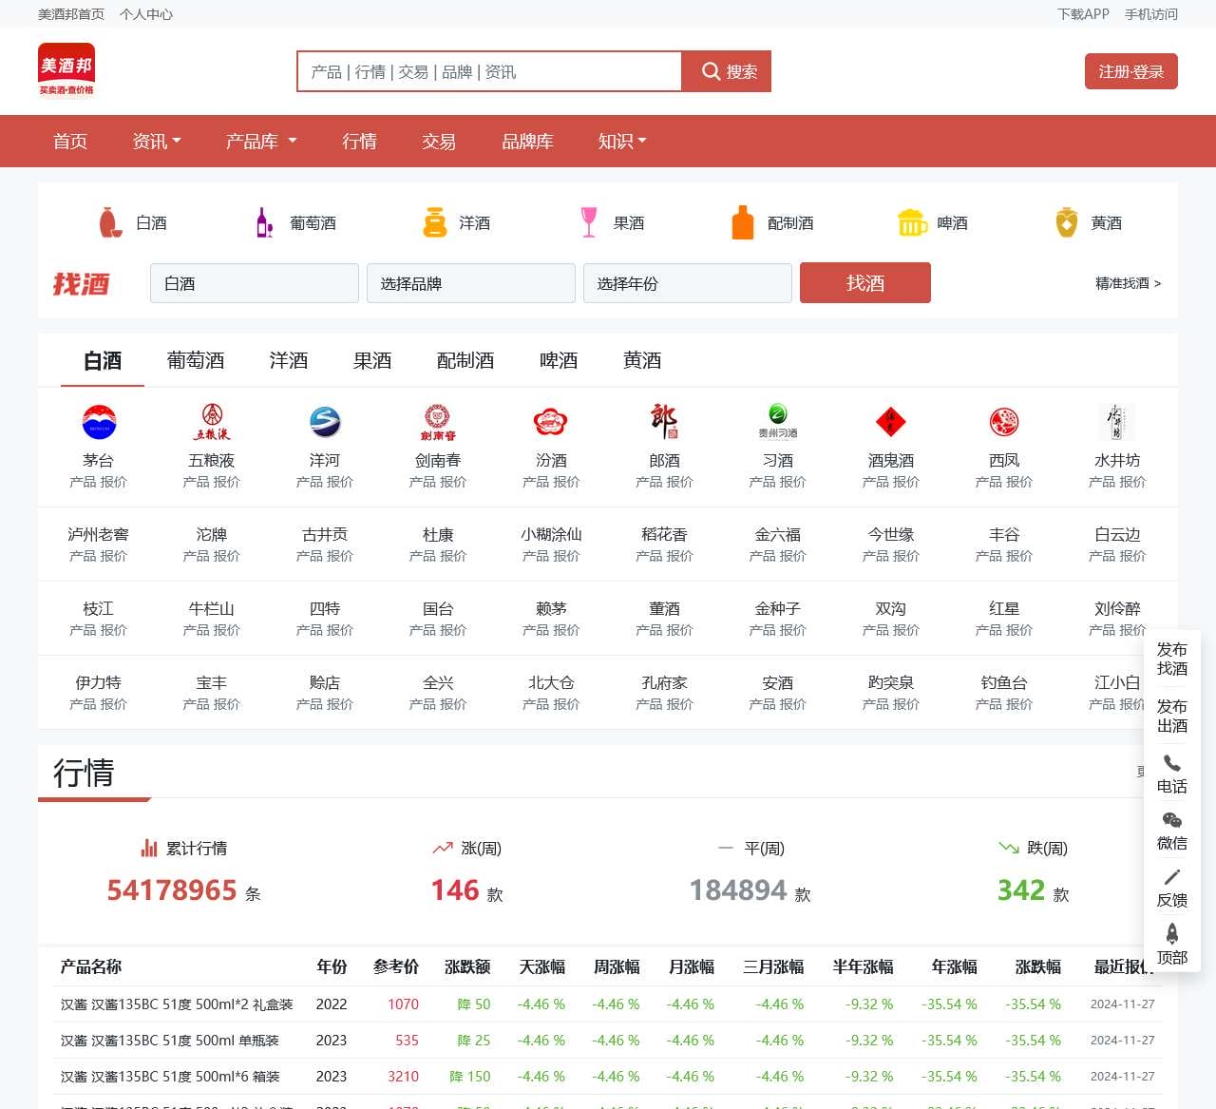Switch to the 啤酒 brand tab
The image size is (1216, 1109).
tap(559, 360)
